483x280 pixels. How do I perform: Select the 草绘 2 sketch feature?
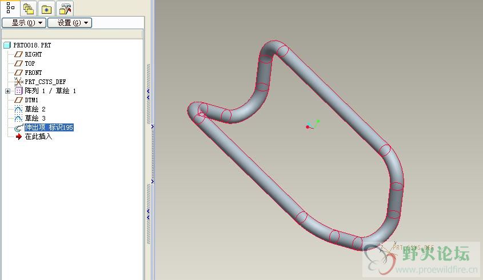[35, 109]
